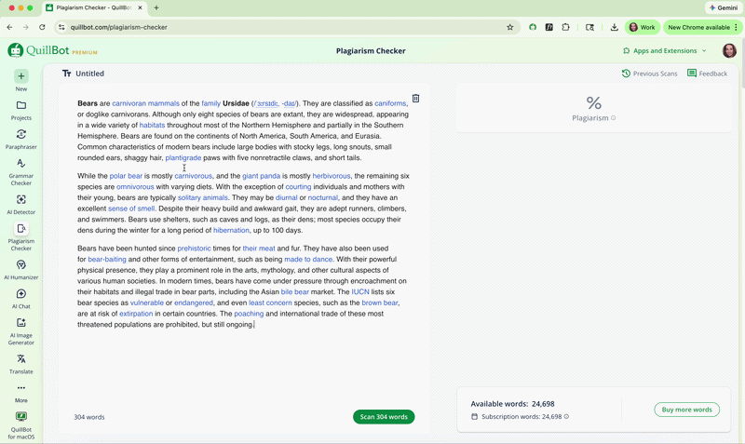This screenshot has width=745, height=444.
Task: Open the Paraphraser tool
Action: coord(20,134)
